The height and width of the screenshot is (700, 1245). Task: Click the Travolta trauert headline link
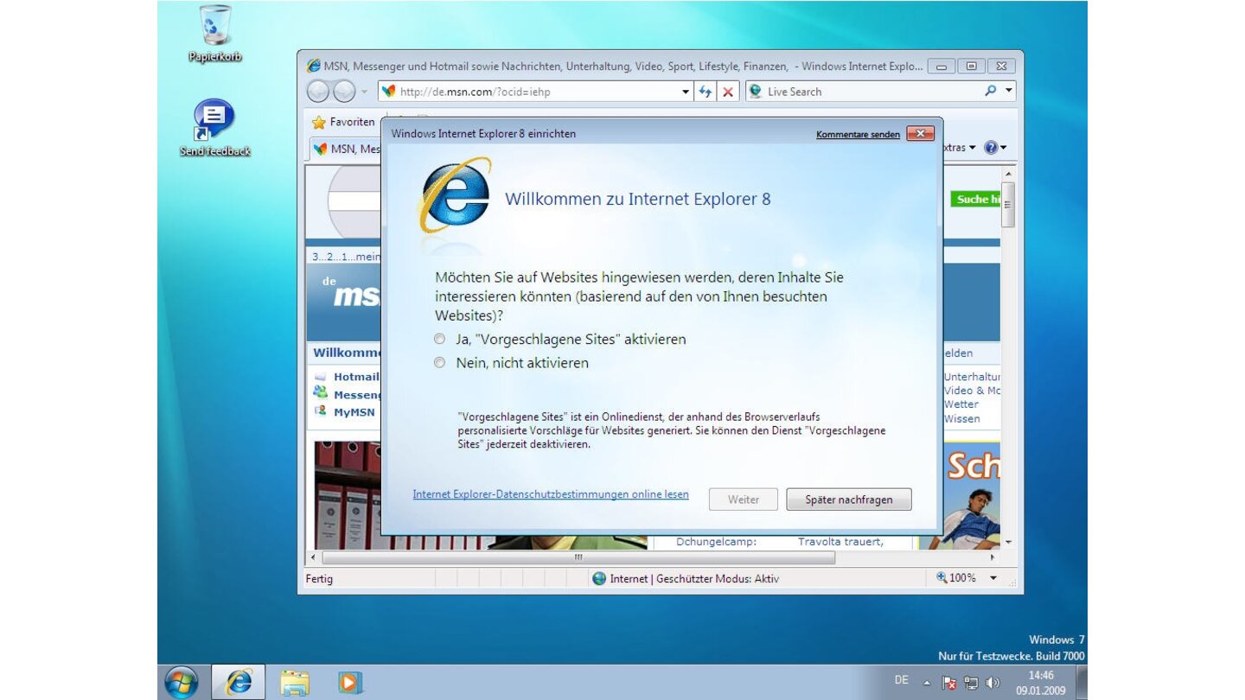coord(840,542)
